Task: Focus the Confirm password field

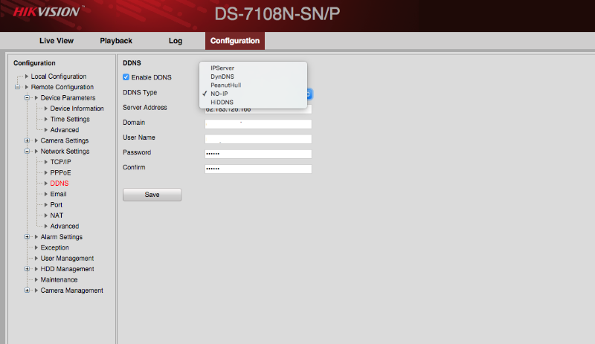Action: point(258,169)
